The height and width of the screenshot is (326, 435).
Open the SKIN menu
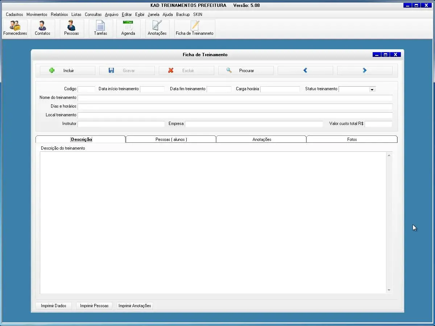click(x=198, y=14)
